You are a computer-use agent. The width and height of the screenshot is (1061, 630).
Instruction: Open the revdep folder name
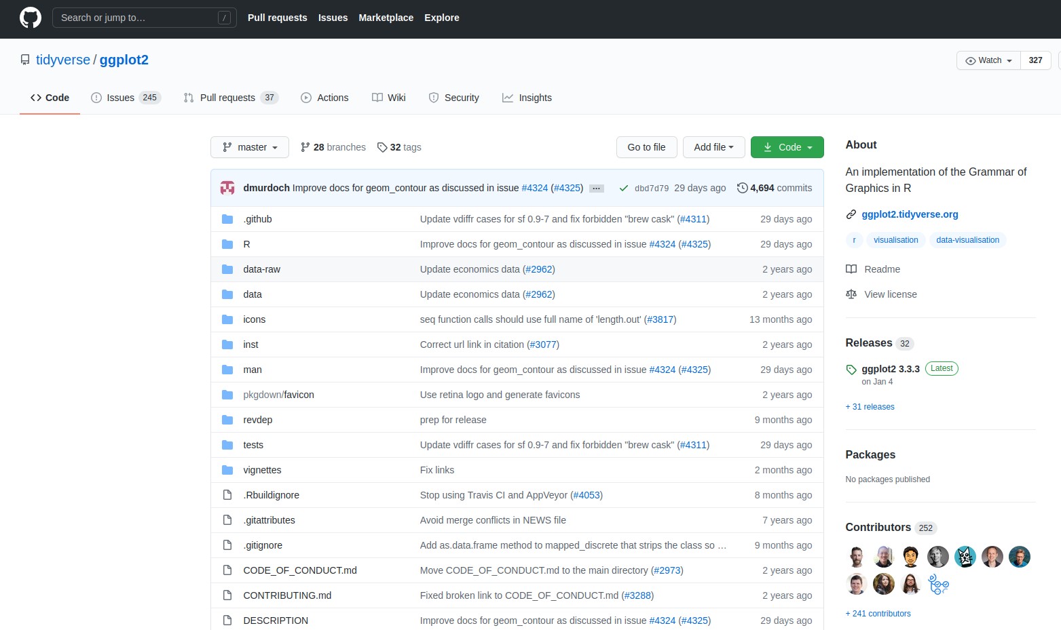258,420
